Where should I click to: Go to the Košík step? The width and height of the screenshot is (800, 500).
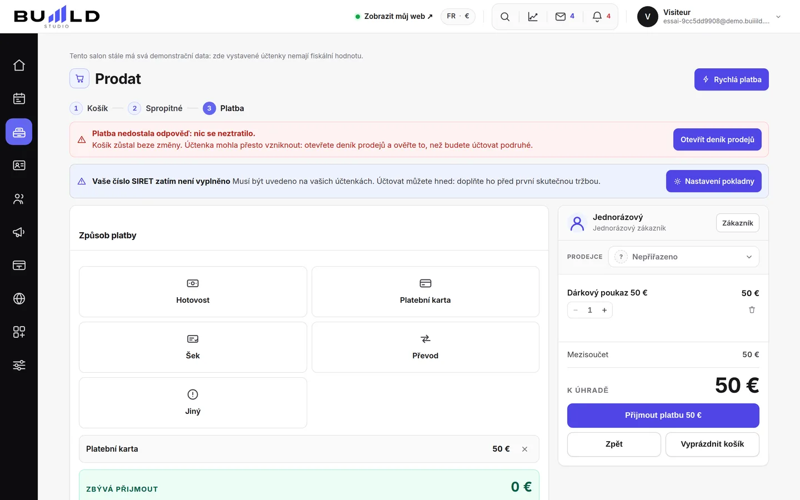(x=89, y=108)
